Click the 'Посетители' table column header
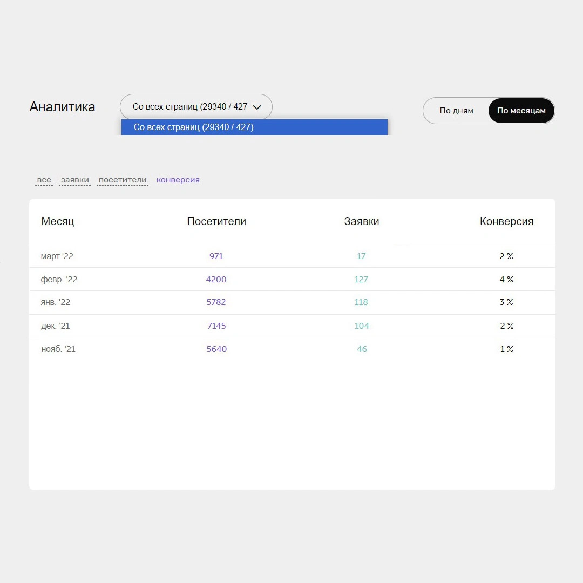Image resolution: width=583 pixels, height=583 pixels. coord(216,221)
